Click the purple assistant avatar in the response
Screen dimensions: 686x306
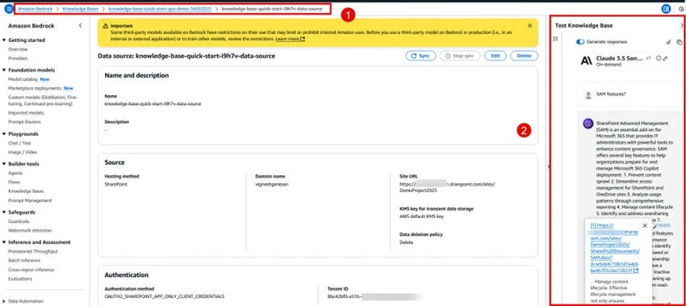coord(588,124)
